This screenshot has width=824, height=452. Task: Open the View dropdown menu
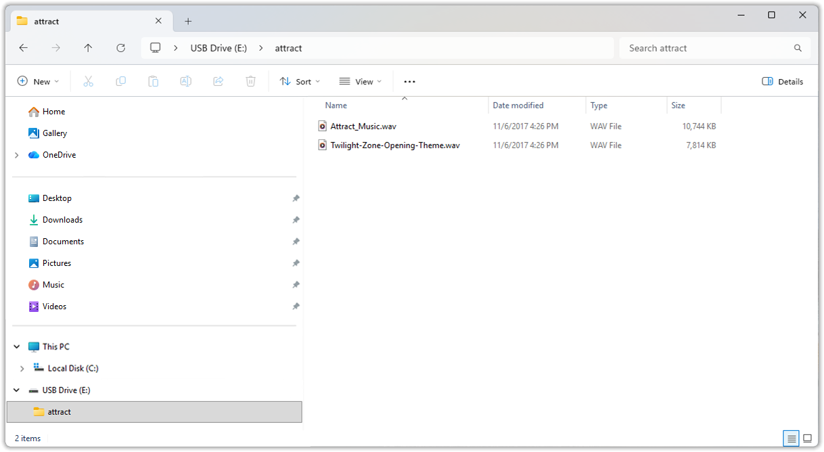point(361,81)
